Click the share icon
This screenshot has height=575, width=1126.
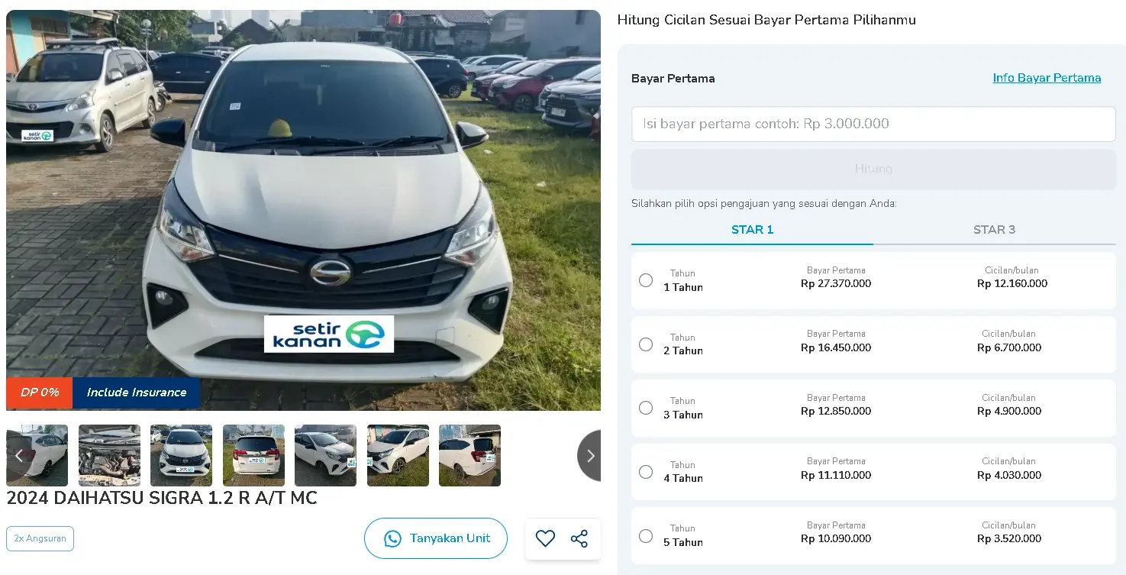(x=579, y=538)
